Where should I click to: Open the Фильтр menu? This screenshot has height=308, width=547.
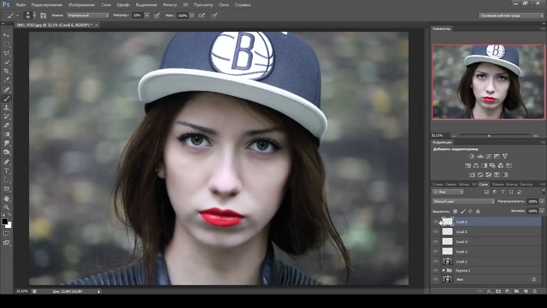170,5
